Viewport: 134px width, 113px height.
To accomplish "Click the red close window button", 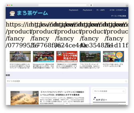I will click(8, 5).
